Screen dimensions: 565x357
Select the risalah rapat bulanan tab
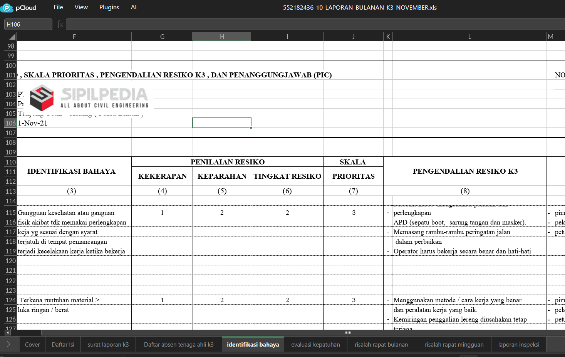[x=381, y=345]
